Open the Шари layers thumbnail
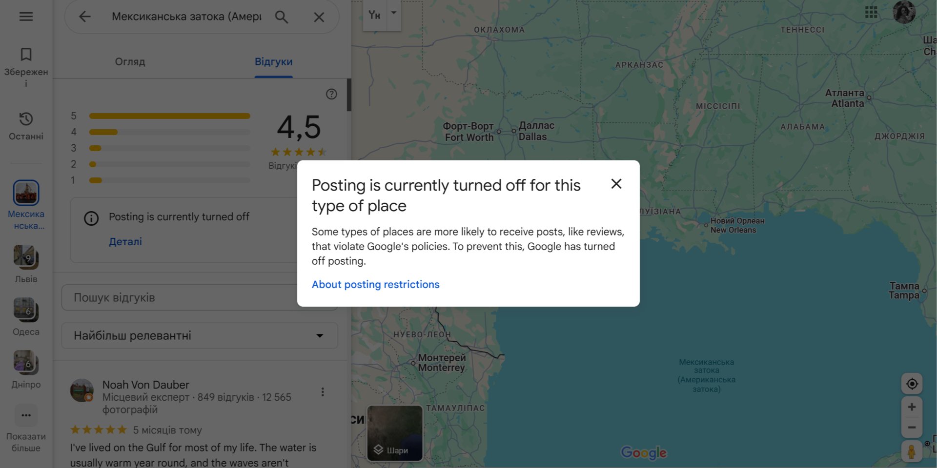Screen dimensions: 937x468 pos(395,433)
